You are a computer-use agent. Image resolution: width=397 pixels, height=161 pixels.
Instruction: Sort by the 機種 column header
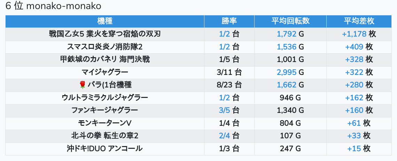click(105, 21)
